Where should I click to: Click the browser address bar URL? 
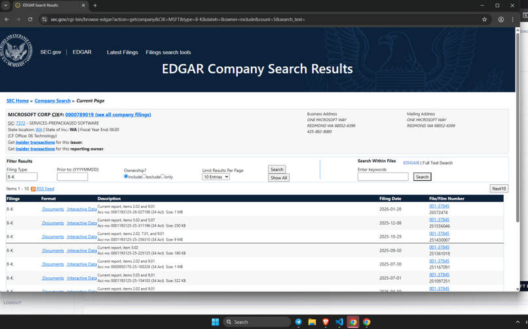[178, 20]
